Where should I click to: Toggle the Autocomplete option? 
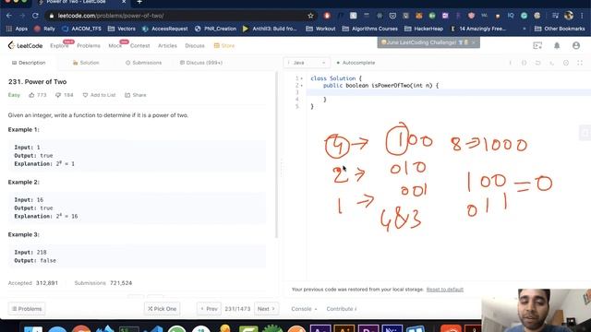point(356,63)
